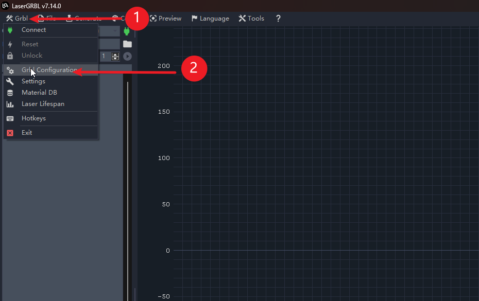Open the Grbl menu

pyautogui.click(x=17, y=19)
